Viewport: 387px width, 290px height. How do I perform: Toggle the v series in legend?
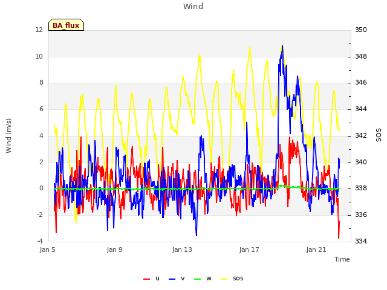pos(177,279)
